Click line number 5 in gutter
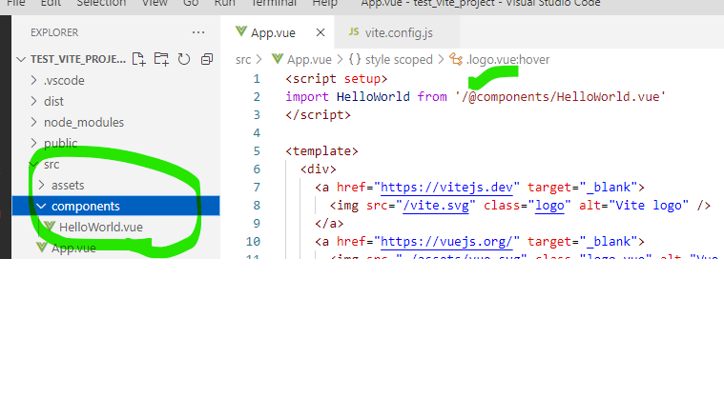 tap(257, 151)
